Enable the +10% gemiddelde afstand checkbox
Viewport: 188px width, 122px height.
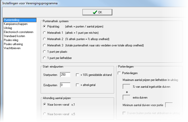click(x=77, y=75)
